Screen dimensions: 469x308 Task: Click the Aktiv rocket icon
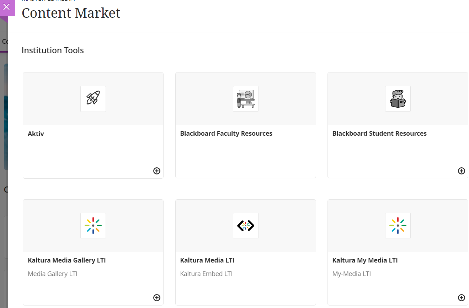[x=93, y=99]
